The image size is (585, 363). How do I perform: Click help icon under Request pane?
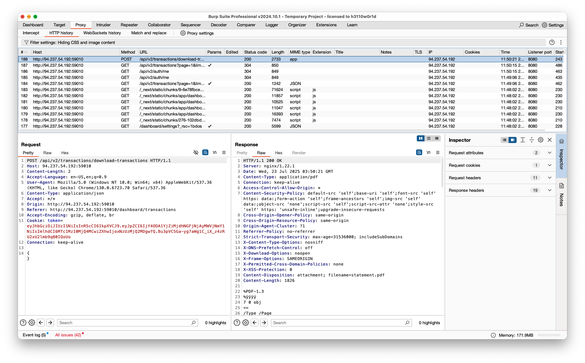point(23,323)
